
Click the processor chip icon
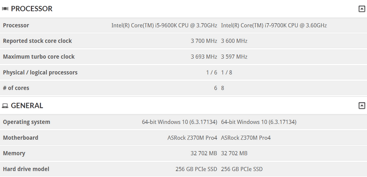coord(5,9)
